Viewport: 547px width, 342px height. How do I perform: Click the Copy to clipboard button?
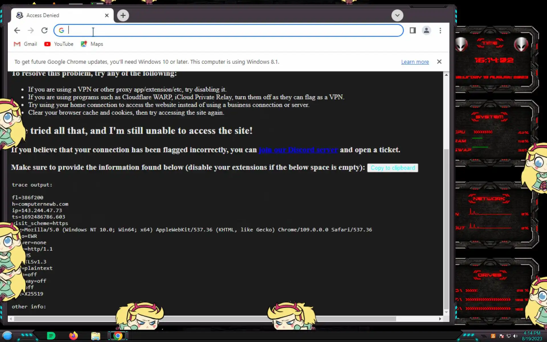tap(393, 168)
